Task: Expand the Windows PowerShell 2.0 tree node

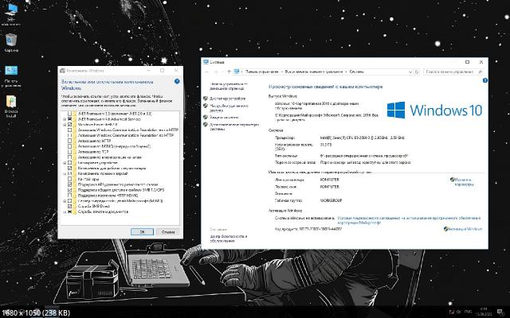Action: [65, 124]
